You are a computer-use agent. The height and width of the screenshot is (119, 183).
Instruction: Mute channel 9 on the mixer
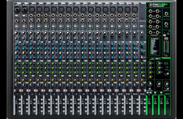[76, 91]
